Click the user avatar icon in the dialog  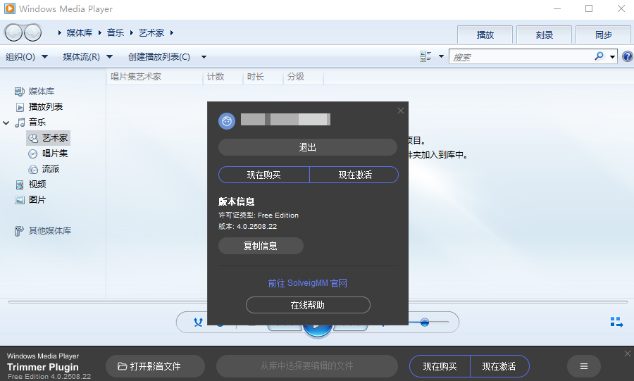point(227,121)
